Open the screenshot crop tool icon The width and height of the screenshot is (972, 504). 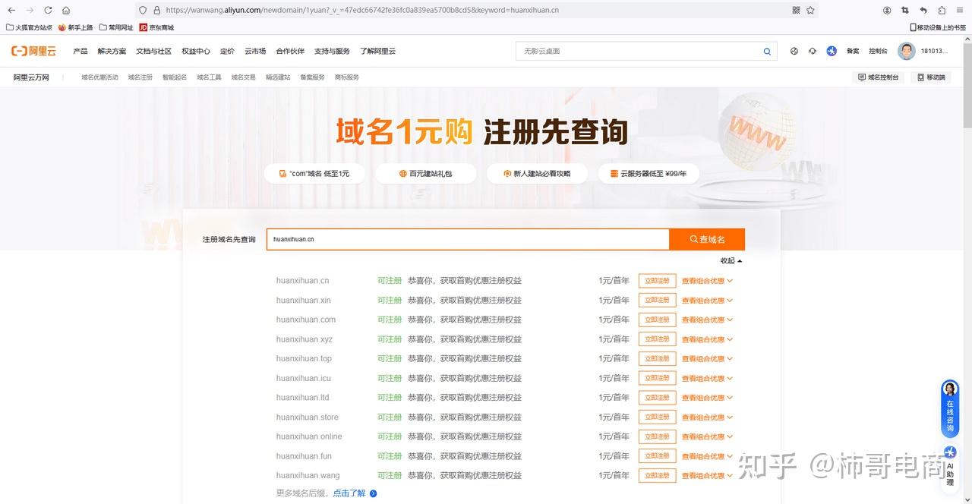tap(905, 10)
